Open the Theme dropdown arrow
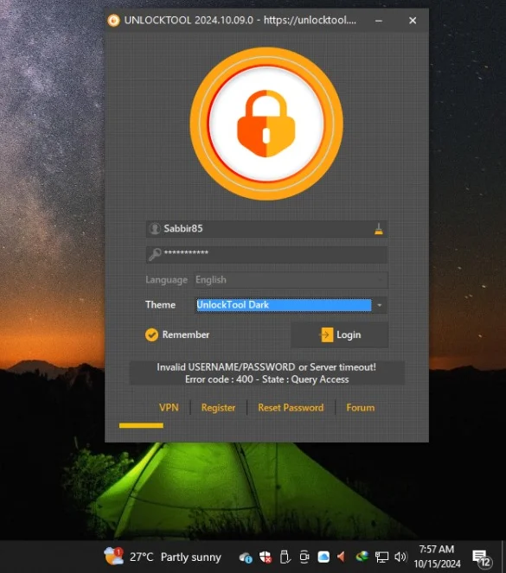Screen dimensions: 506x573 click(380, 305)
